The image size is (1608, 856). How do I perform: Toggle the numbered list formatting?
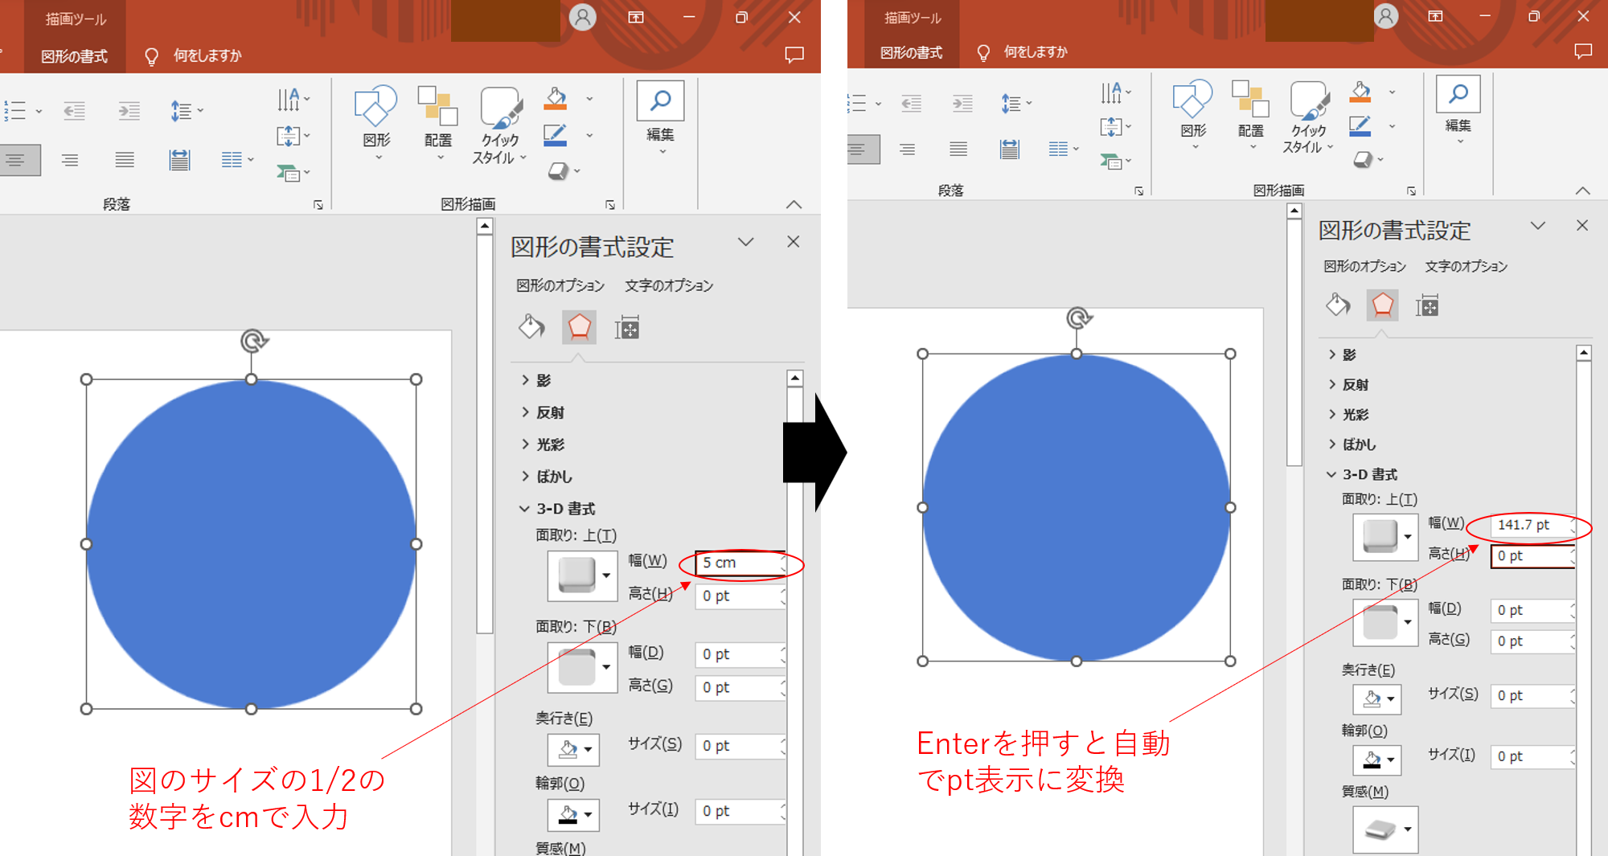click(x=16, y=110)
